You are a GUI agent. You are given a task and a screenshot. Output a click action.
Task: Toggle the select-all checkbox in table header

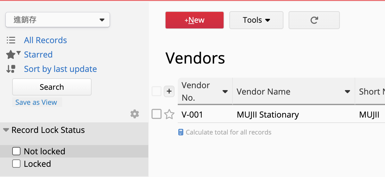tap(156, 91)
